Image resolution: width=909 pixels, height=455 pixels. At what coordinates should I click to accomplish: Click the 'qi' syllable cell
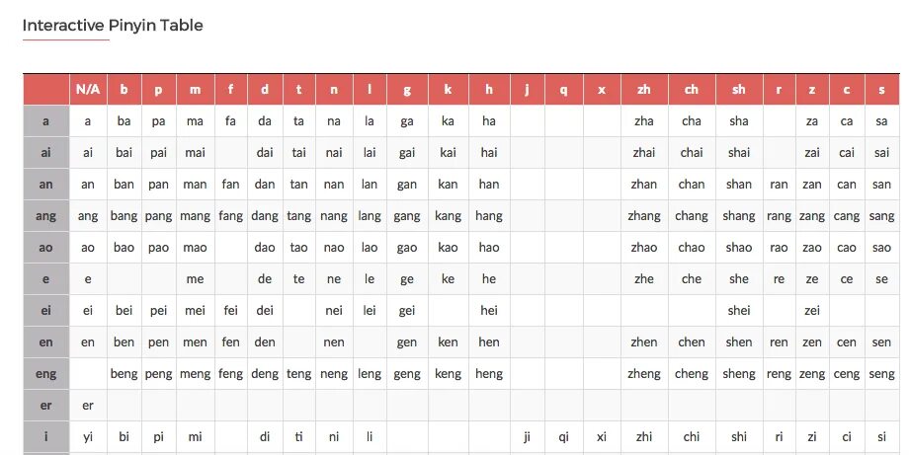pos(564,437)
